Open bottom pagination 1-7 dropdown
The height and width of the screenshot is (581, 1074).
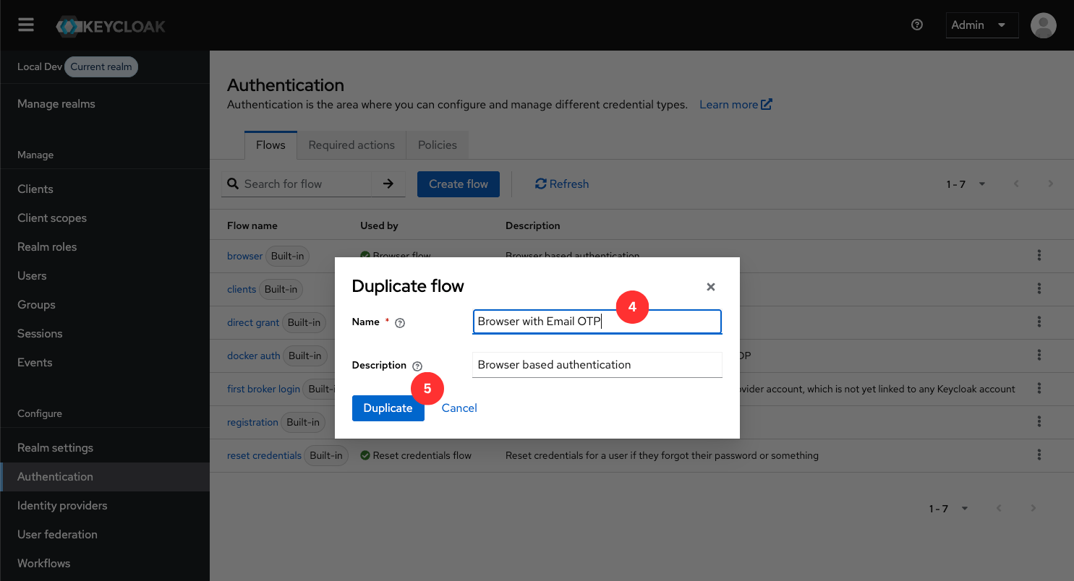pos(948,509)
